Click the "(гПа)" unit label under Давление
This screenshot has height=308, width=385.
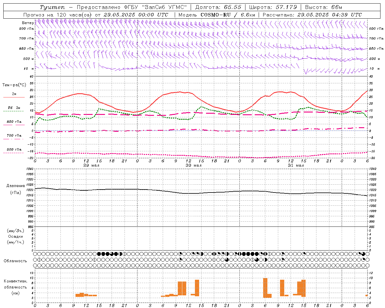[x=16, y=192]
